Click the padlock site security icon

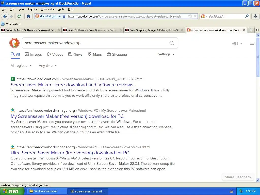[x=64, y=16]
